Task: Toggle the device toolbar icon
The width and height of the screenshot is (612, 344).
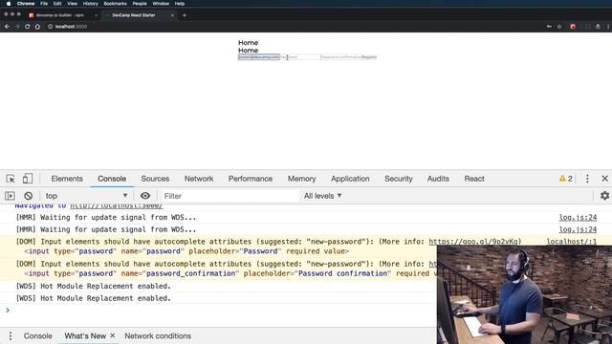Action: tap(28, 179)
